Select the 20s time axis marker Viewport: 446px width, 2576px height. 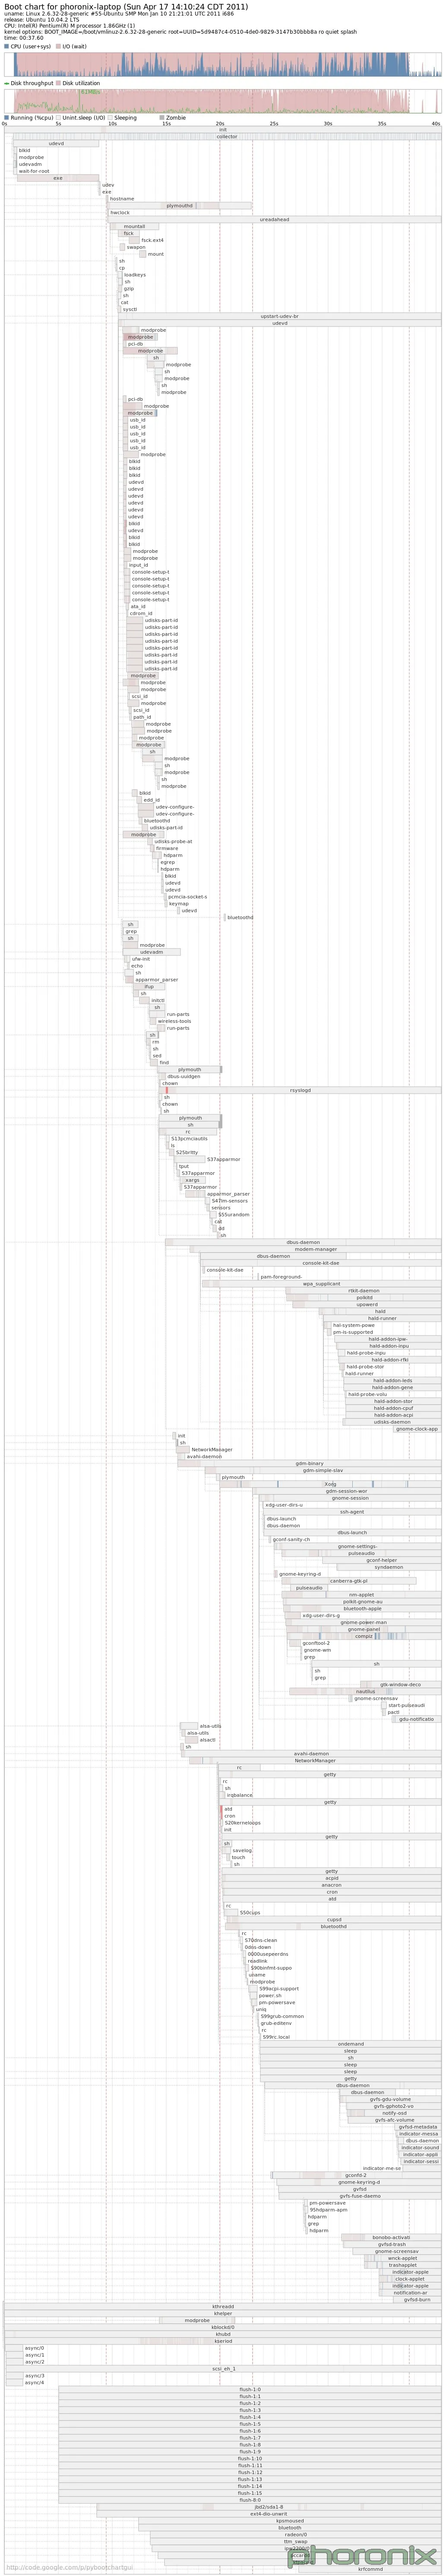click(220, 124)
